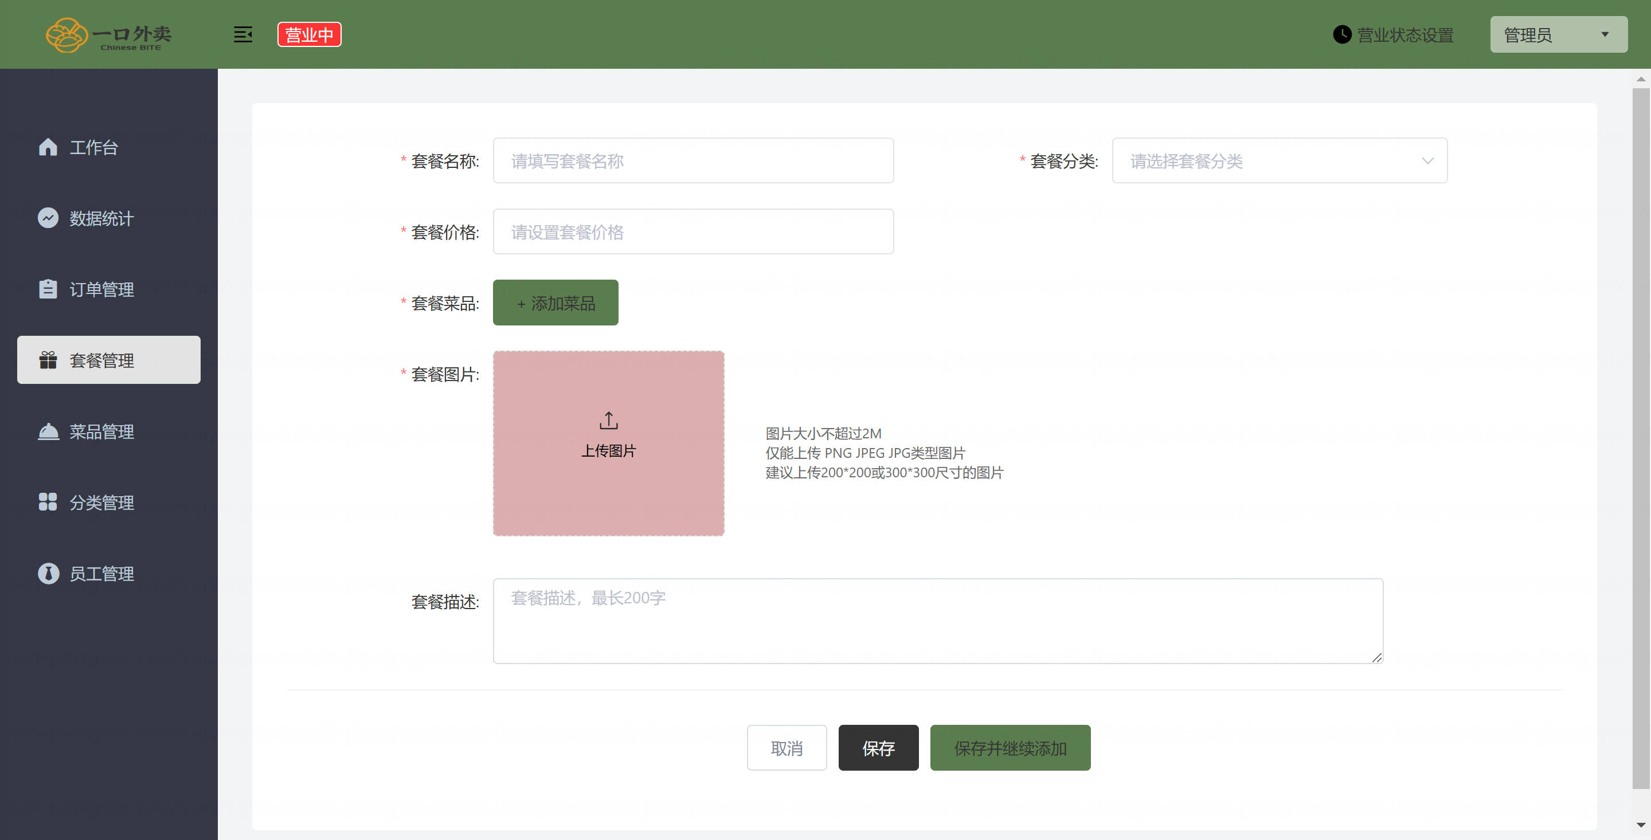1651x840 pixels.
Task: Click the 图片大小不超过2M hint text
Action: tap(823, 433)
